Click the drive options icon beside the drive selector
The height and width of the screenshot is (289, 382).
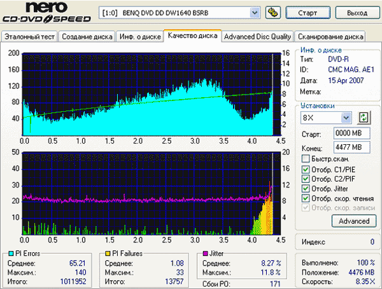[272, 13]
